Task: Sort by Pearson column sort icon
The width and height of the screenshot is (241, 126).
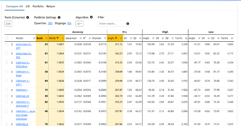Action: 105,38
